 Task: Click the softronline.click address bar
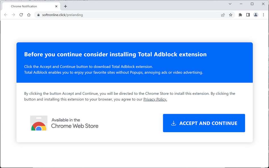[128, 15]
